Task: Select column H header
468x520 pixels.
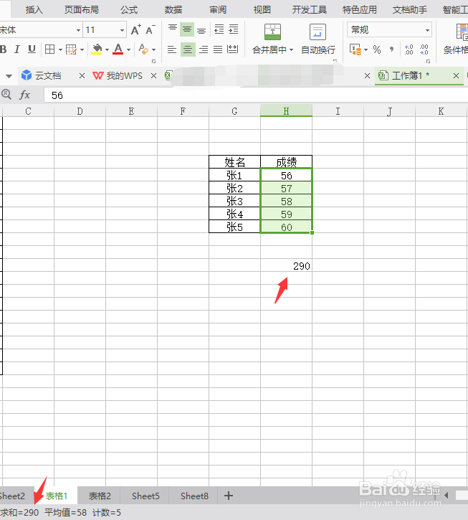Action: (x=287, y=110)
